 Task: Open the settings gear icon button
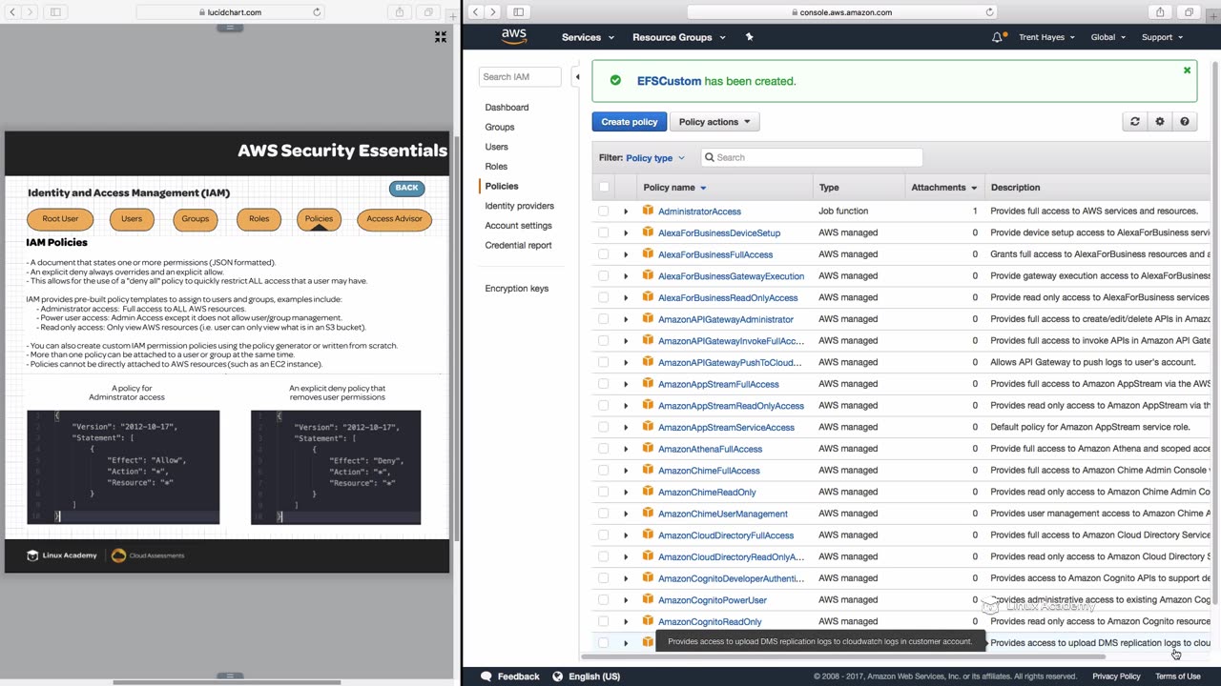point(1160,122)
